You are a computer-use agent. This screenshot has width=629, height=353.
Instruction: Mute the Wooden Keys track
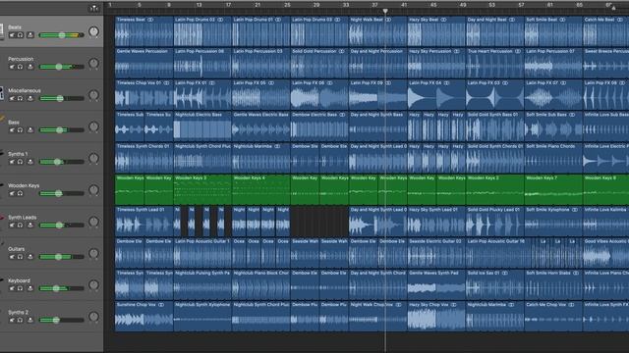tap(12, 193)
